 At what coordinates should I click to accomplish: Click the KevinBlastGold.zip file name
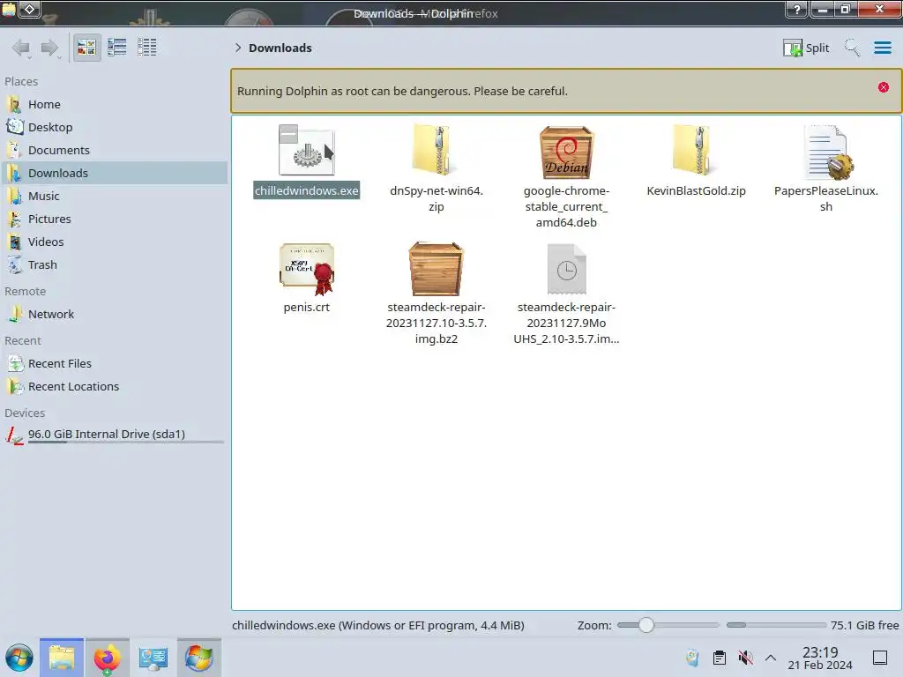coord(697,190)
